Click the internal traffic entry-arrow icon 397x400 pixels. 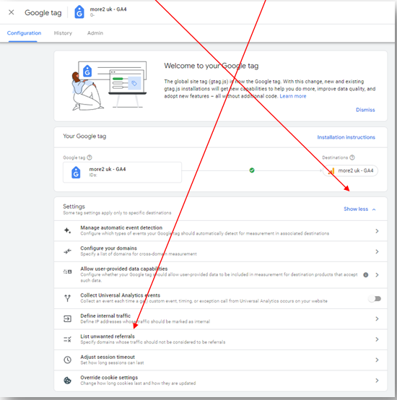[x=67, y=318]
